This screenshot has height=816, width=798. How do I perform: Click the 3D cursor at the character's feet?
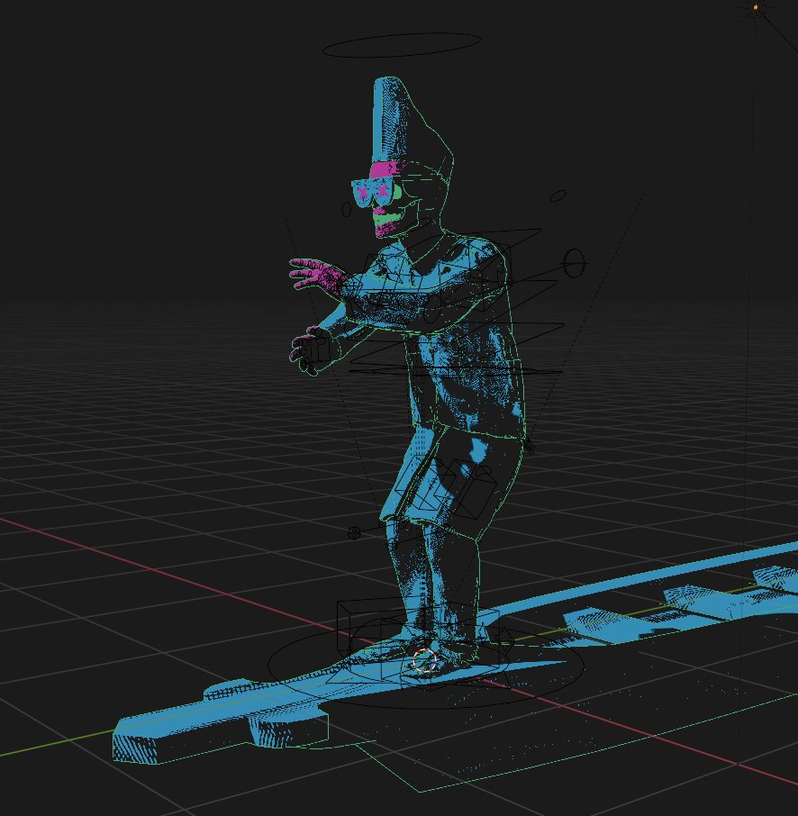point(424,660)
